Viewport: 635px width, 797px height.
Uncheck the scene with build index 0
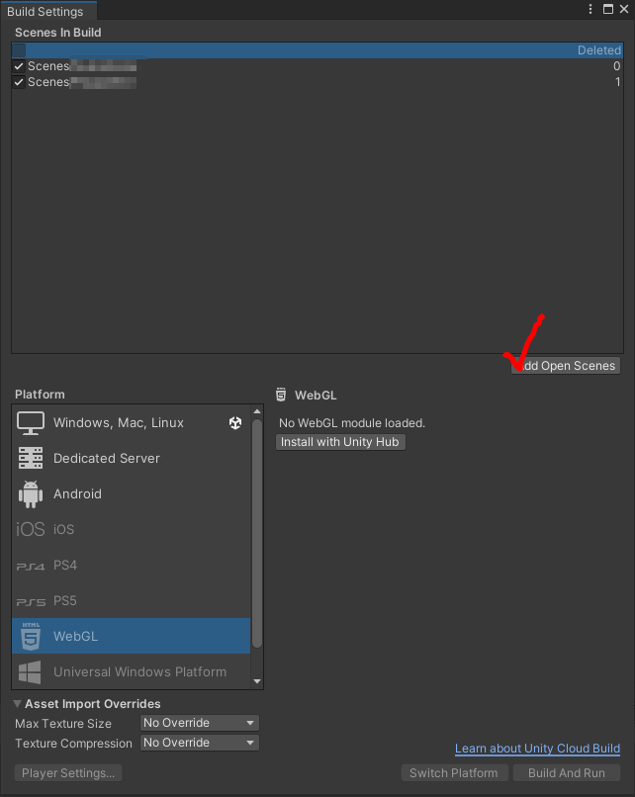19,66
